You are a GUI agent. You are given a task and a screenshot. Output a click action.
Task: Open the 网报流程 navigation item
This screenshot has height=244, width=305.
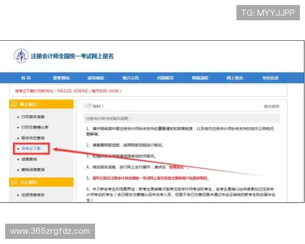point(200,78)
